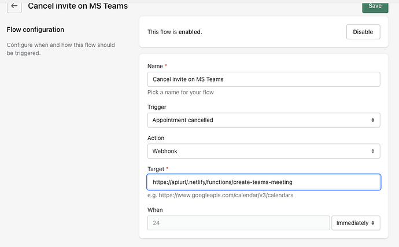
Task: Open the Immediately timing dropdown
Action: (x=356, y=223)
